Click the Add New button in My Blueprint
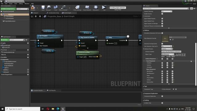The image size is (197, 111). pyautogui.click(x=5, y=40)
